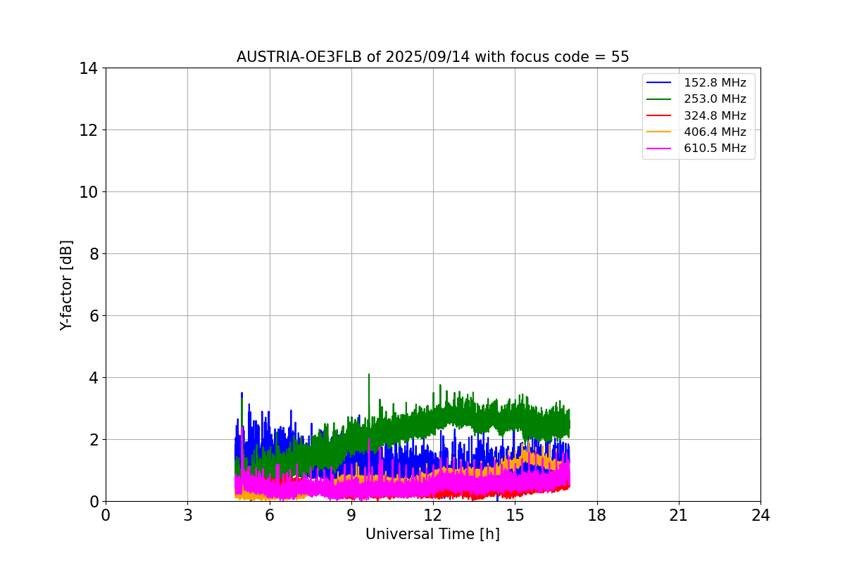
Task: Click the x-axis tick label 18
Action: (597, 515)
